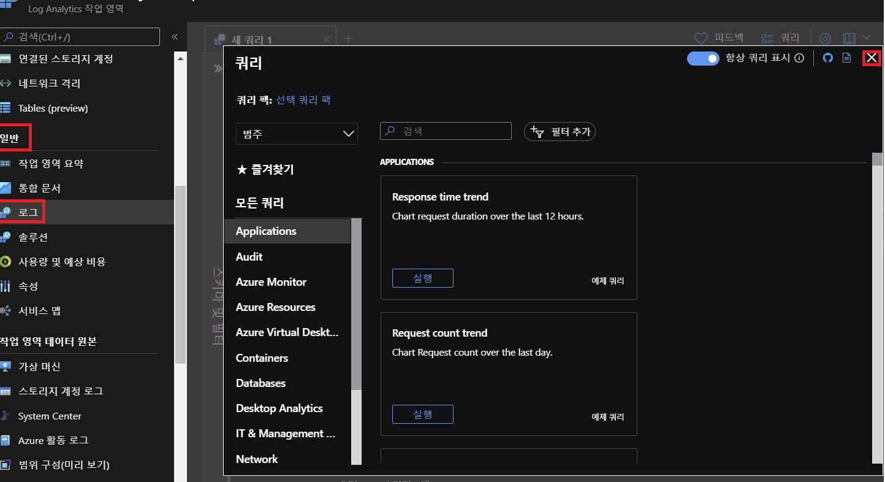Image resolution: width=885 pixels, height=482 pixels.
Task: Open the settings gear icon
Action: (826, 39)
